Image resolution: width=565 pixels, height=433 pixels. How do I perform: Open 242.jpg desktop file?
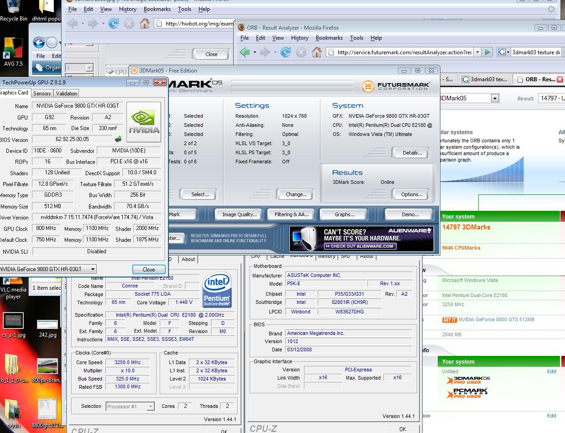tap(47, 329)
